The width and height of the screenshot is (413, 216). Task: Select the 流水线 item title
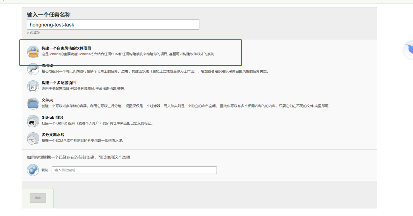tap(47, 66)
